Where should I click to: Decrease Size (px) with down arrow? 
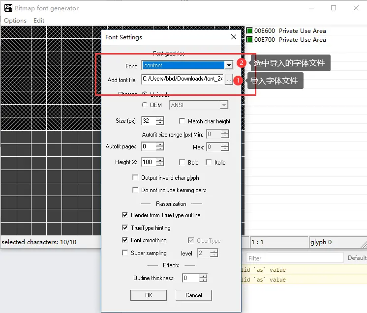point(160,123)
